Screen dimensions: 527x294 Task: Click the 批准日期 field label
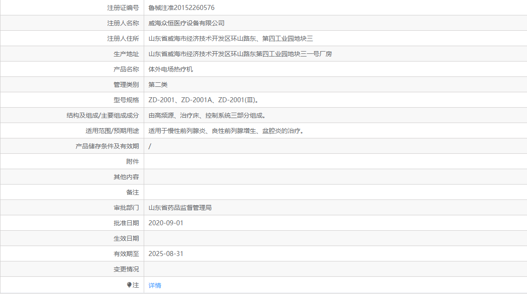126,223
